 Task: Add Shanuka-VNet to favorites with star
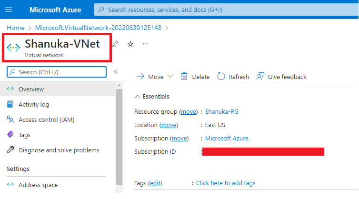click(130, 44)
